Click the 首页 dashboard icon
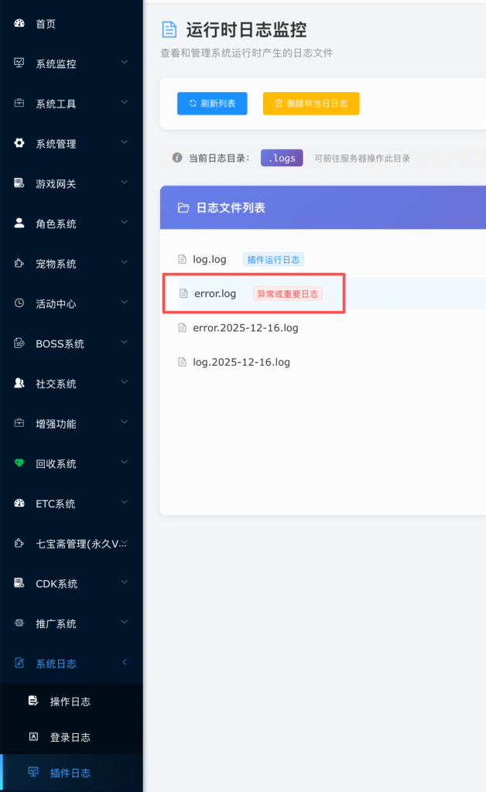Viewport: 486px width, 792px height. click(19, 23)
